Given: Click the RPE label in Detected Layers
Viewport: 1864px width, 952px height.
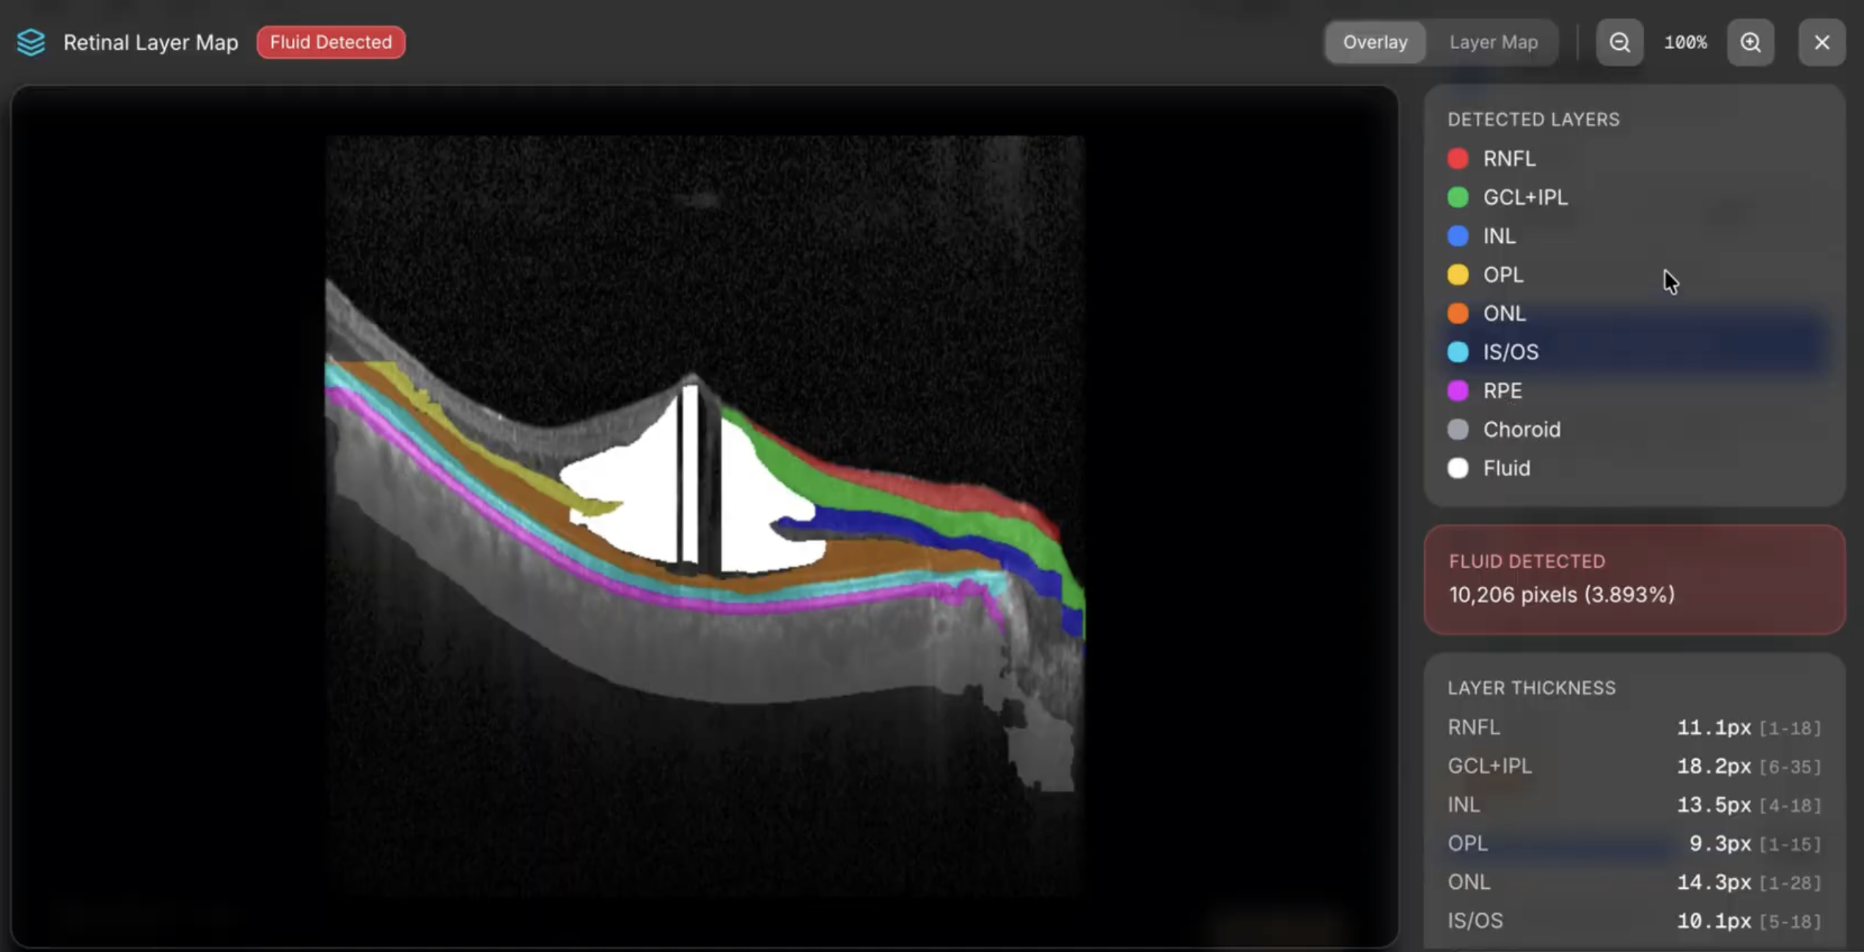Looking at the screenshot, I should point(1502,391).
